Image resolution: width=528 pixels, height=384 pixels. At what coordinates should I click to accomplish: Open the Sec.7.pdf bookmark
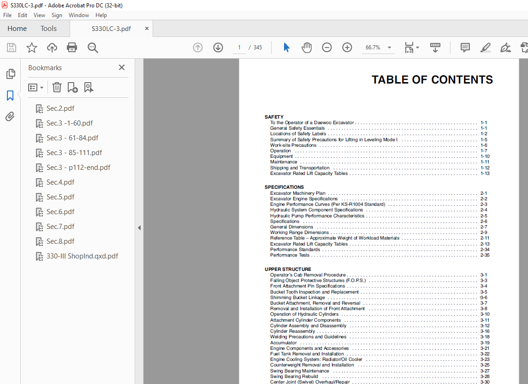point(60,227)
